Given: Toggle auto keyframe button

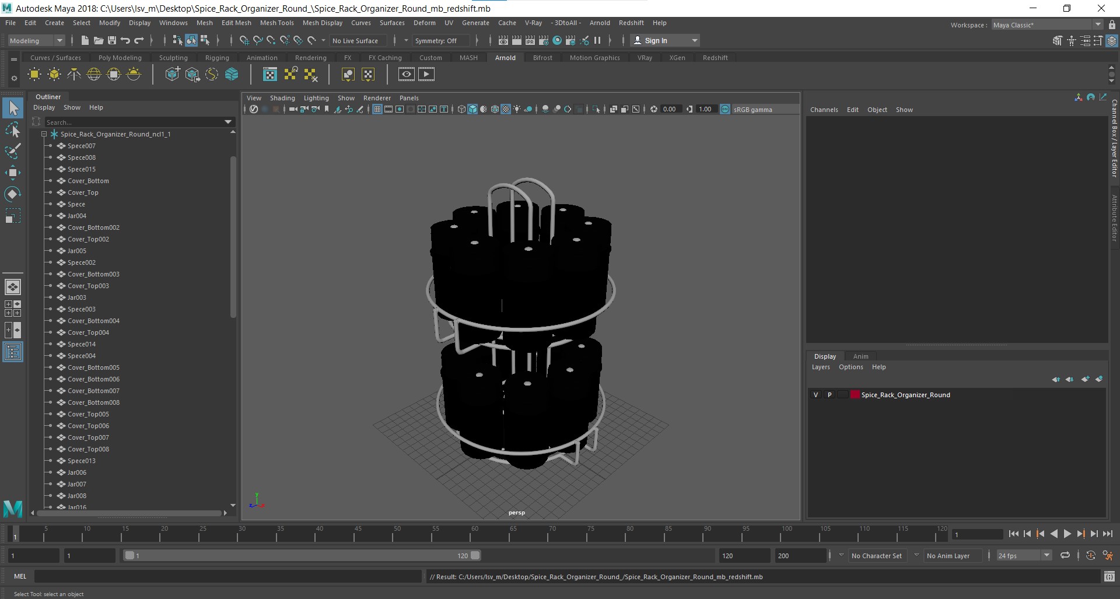Looking at the screenshot, I should point(1091,555).
